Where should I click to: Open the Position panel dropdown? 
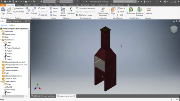pos(19,18)
